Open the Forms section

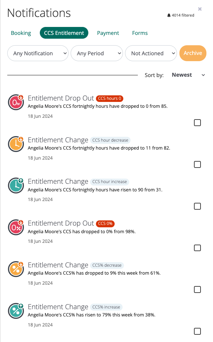coord(140,33)
